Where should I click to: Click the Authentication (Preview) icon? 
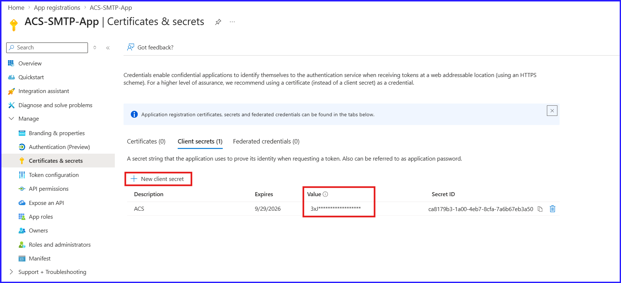pos(22,147)
